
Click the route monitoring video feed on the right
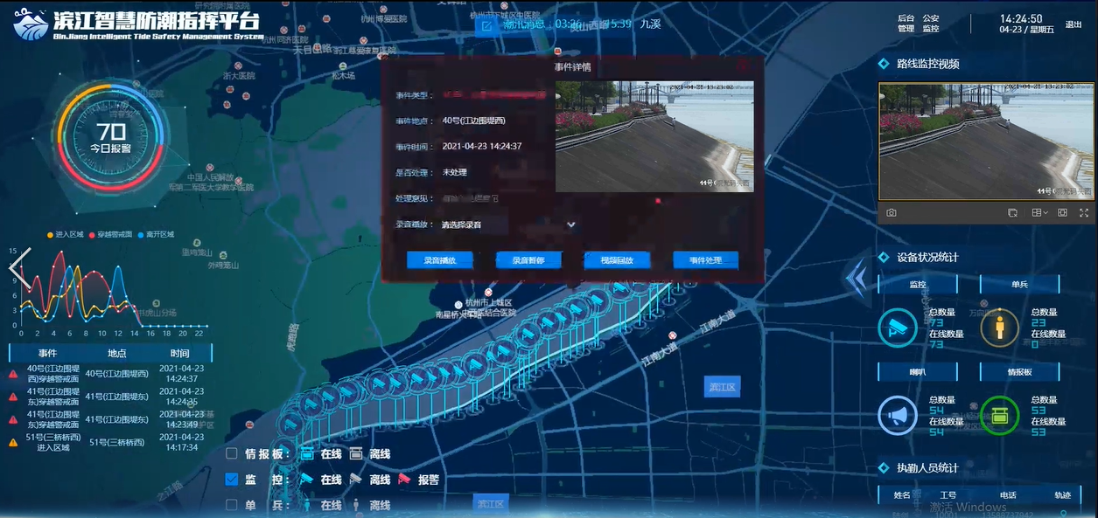click(x=986, y=142)
